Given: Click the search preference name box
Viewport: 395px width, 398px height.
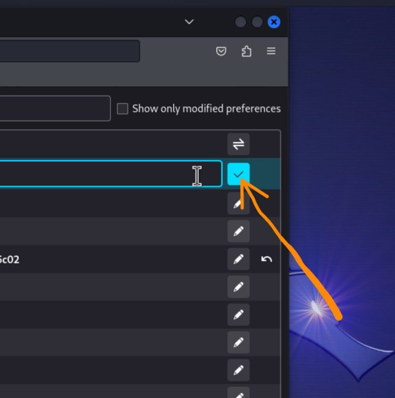Looking at the screenshot, I should [54, 108].
